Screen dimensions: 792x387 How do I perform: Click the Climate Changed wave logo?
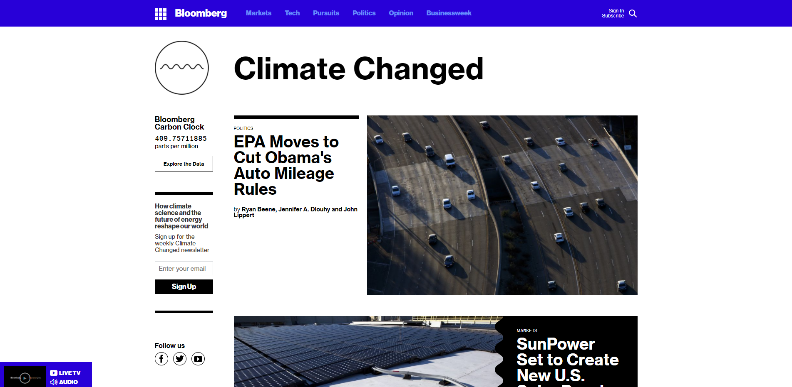coord(182,68)
